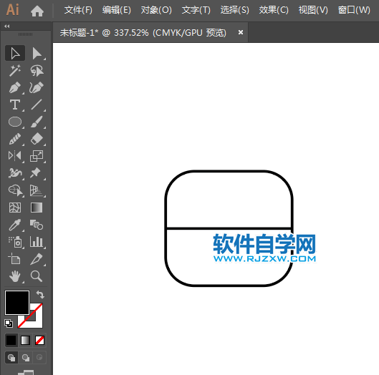Apply None mode button
The height and width of the screenshot is (375, 379).
(39, 340)
